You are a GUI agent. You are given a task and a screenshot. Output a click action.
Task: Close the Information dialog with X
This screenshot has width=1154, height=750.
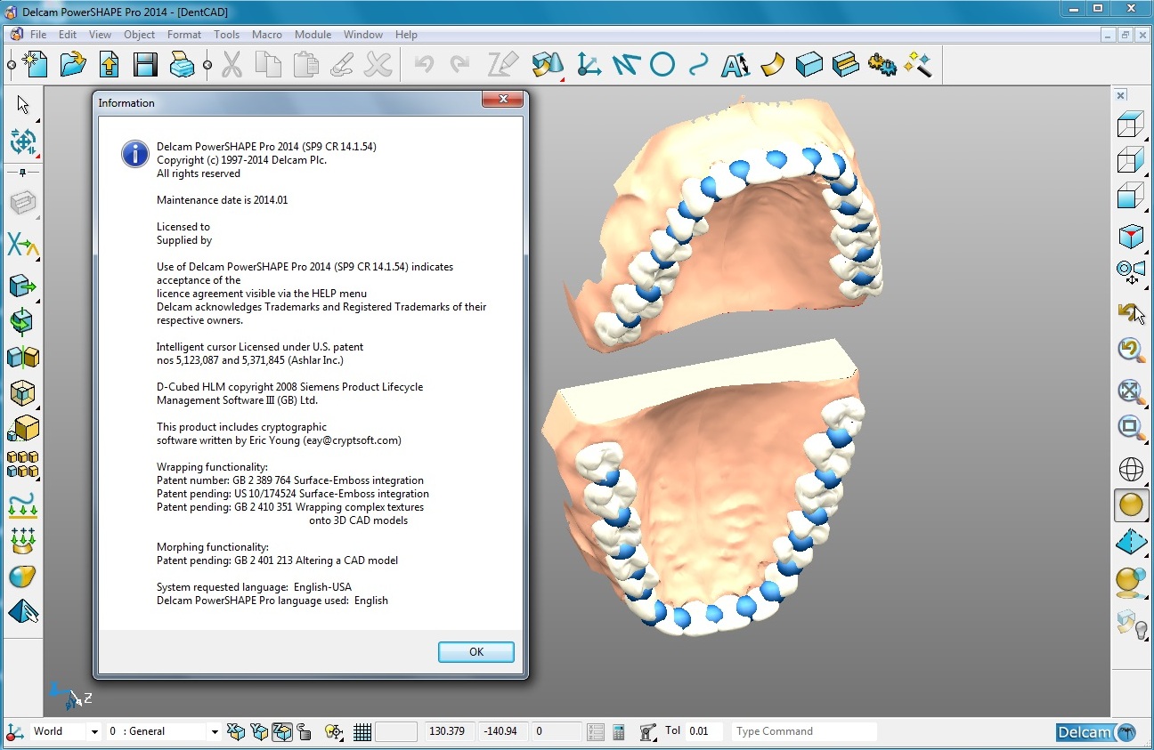(503, 99)
